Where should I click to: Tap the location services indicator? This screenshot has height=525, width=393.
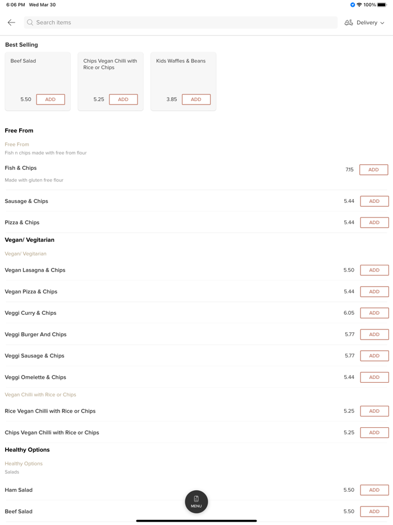353,5
